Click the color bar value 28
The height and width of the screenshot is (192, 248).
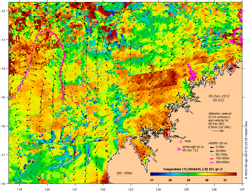click(x=170, y=180)
